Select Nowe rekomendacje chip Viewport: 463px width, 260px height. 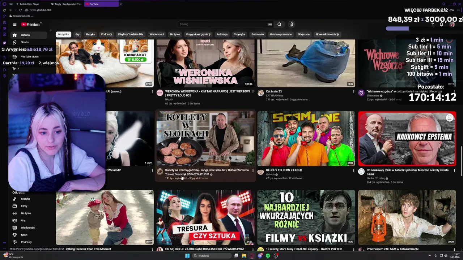tap(327, 34)
